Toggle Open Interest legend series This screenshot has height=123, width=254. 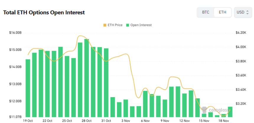click(x=139, y=25)
